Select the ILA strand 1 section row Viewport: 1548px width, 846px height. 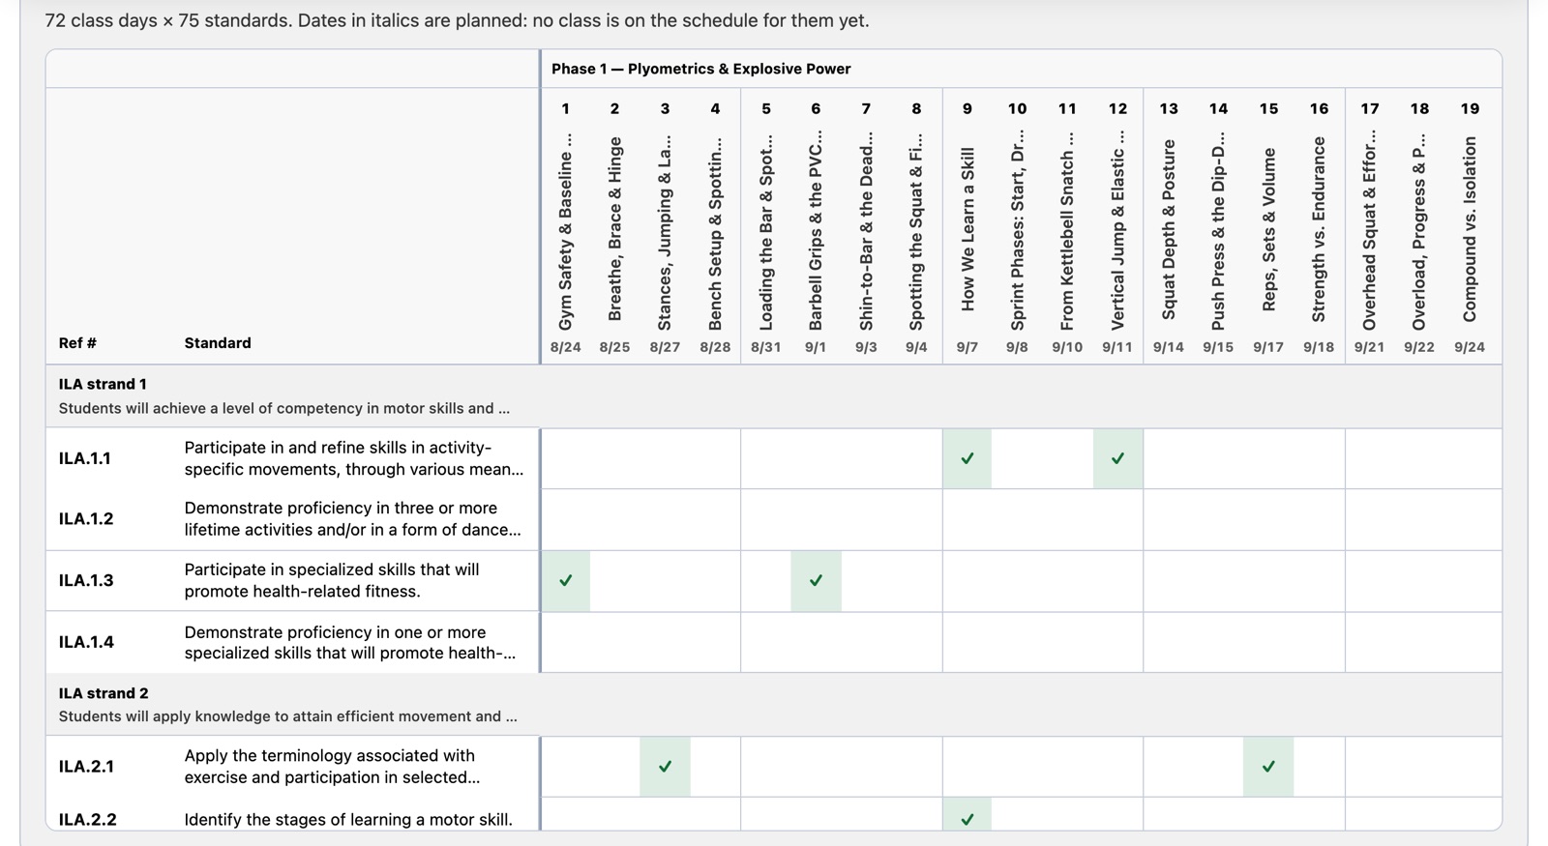coord(774,396)
